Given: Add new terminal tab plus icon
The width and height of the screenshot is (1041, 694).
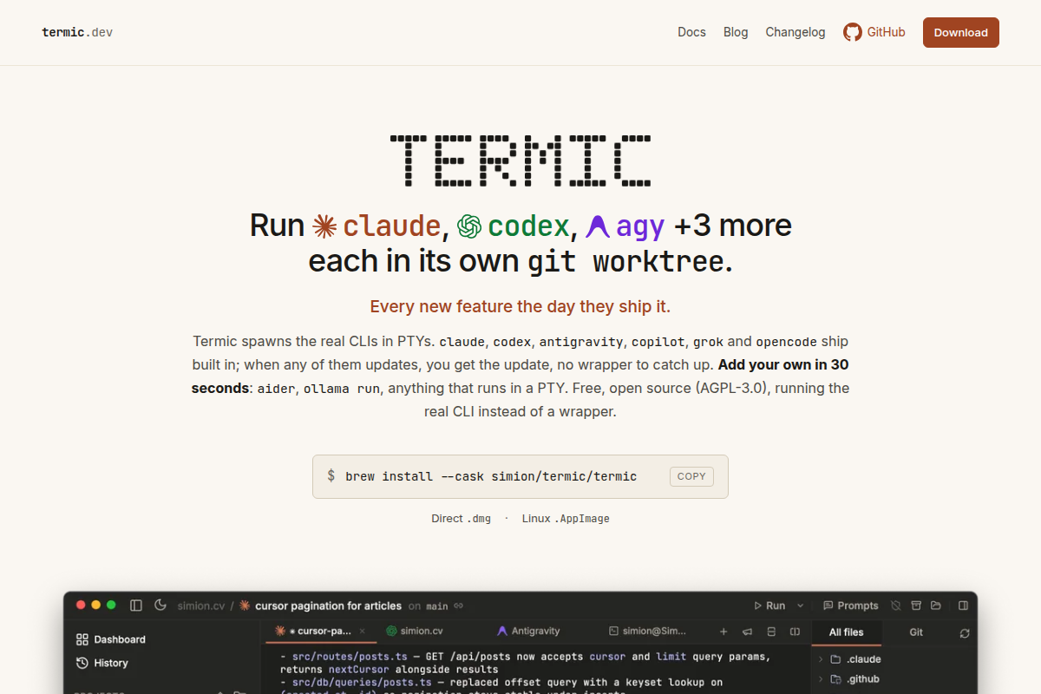Looking at the screenshot, I should point(723,632).
